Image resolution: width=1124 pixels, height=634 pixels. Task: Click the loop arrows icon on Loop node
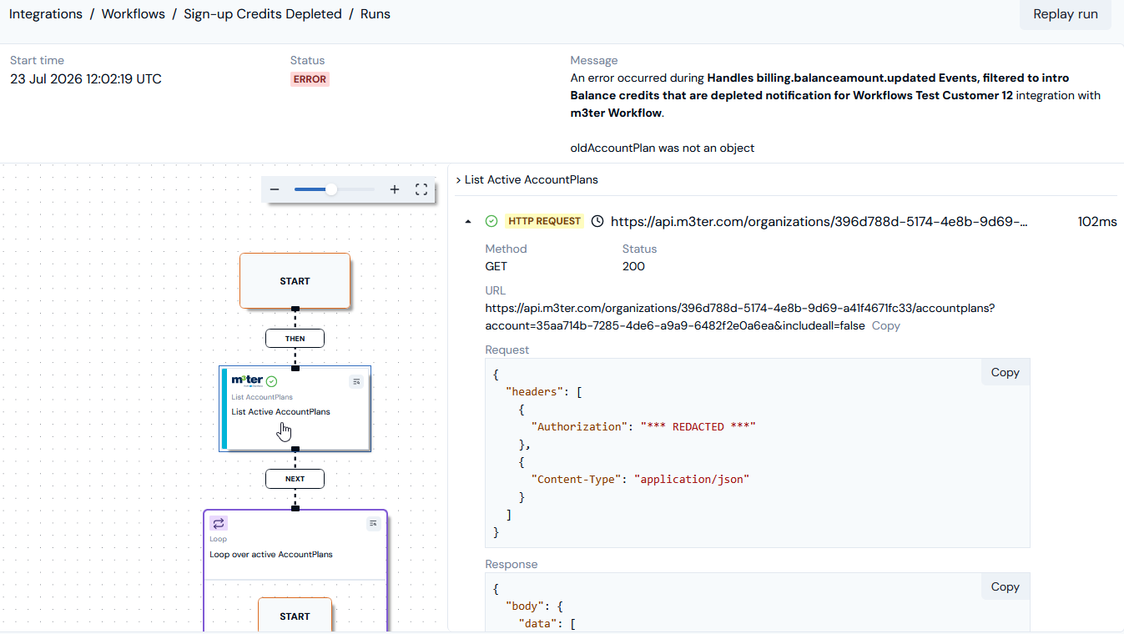(x=219, y=523)
